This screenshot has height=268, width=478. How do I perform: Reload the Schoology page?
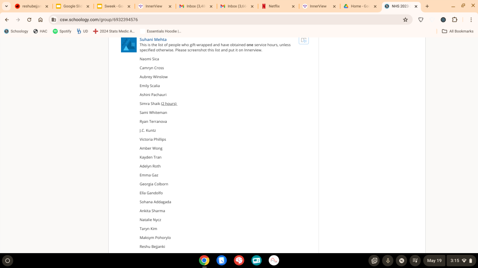(29, 20)
